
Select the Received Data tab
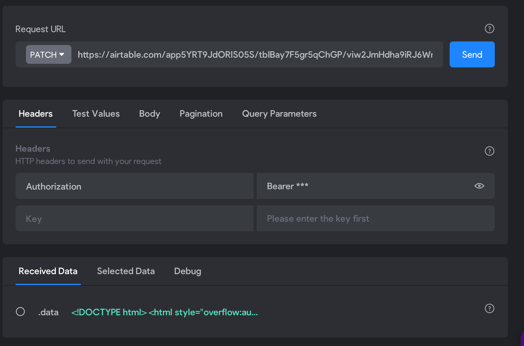click(x=48, y=271)
